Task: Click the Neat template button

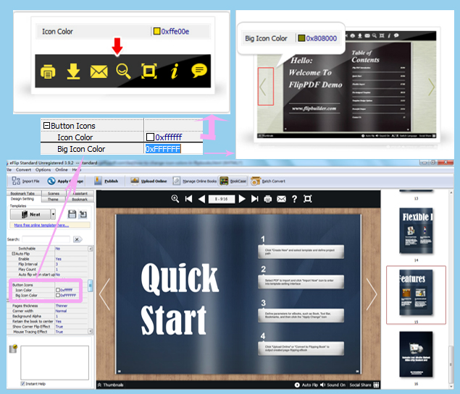Action: point(30,214)
